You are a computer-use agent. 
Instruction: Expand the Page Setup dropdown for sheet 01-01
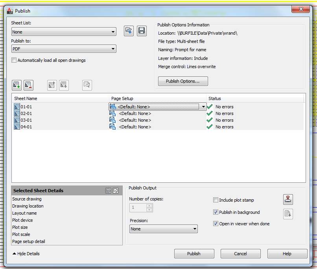(x=203, y=106)
